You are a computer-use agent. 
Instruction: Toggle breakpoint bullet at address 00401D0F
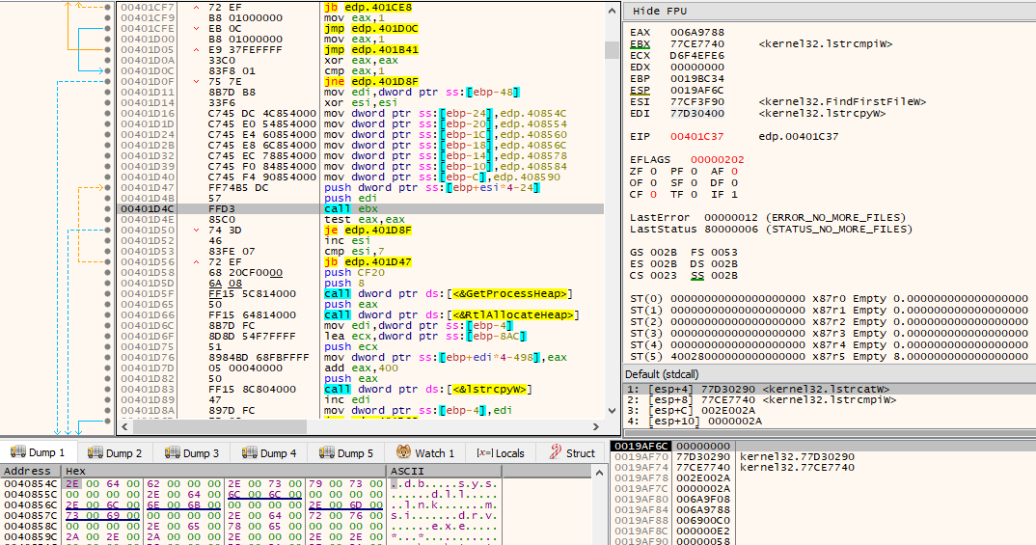[108, 81]
